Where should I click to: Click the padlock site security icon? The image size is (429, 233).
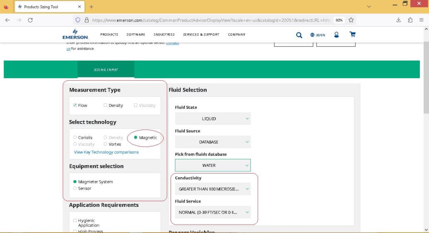pos(87,20)
